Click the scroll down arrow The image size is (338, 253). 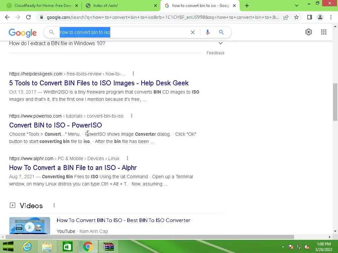(x=335, y=231)
